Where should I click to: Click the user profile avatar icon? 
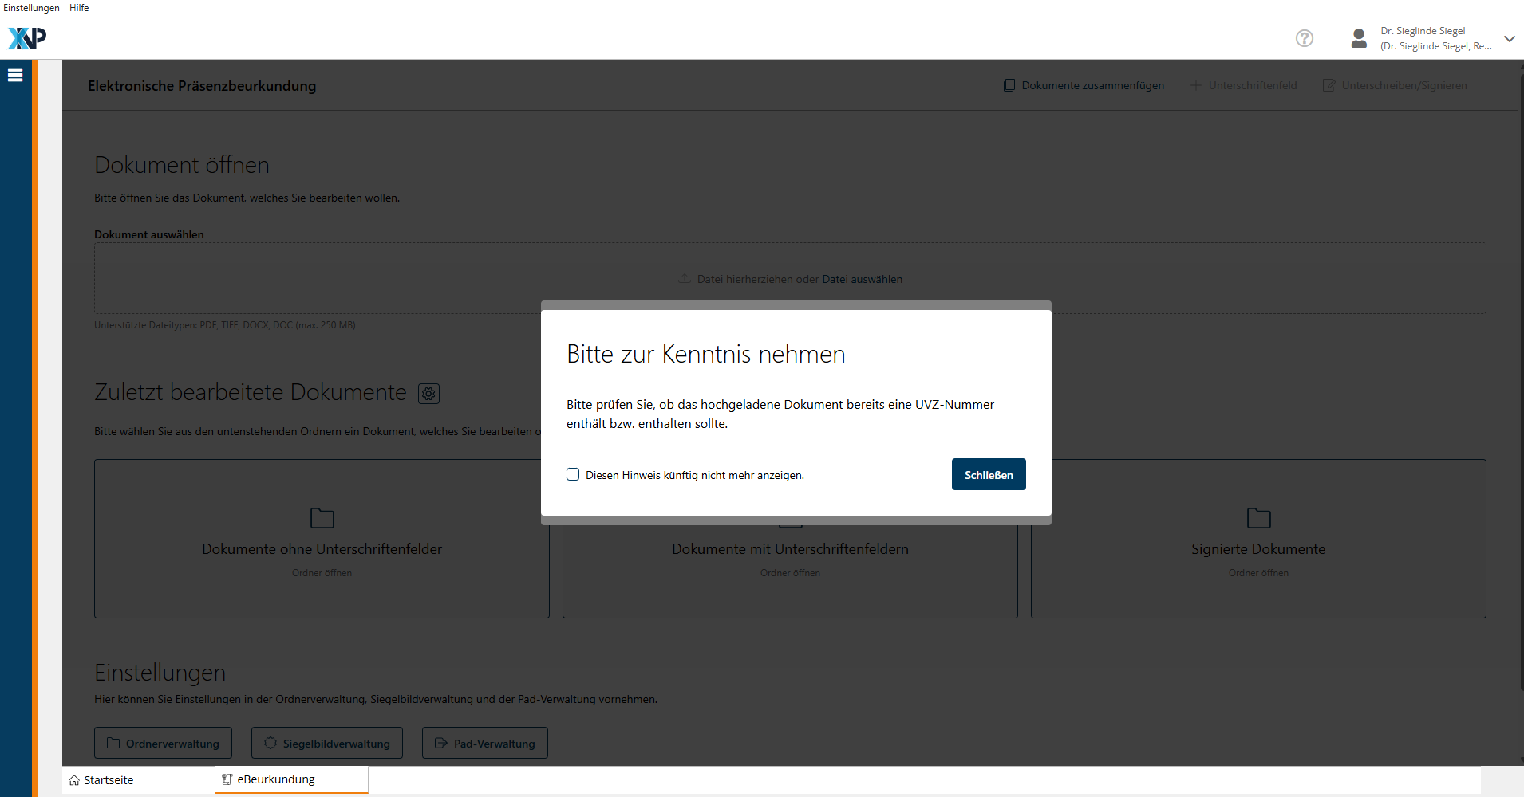pos(1358,38)
